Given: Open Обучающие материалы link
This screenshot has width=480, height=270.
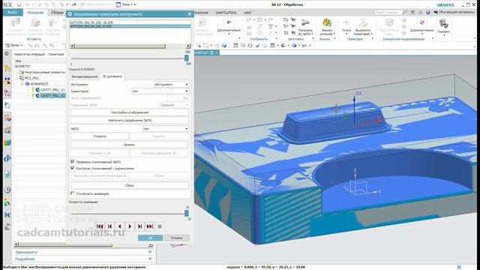Looking at the screenshot, I should coord(454,12).
